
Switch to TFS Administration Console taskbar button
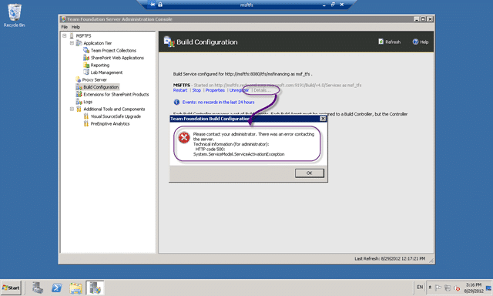(x=95, y=288)
